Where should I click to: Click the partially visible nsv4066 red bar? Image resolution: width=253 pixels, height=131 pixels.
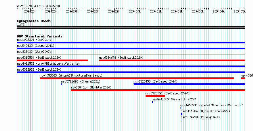pyautogui.click(x=243, y=78)
